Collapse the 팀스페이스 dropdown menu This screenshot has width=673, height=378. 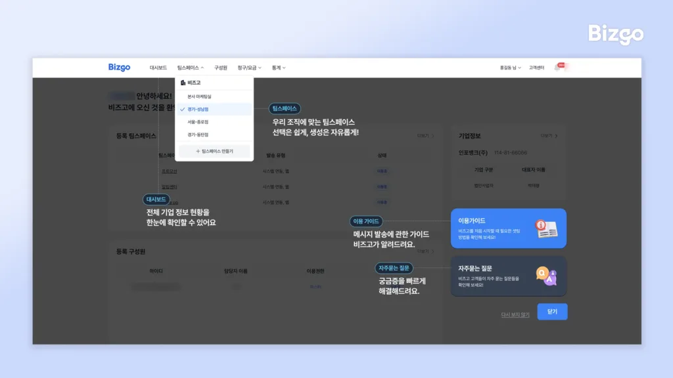click(191, 68)
